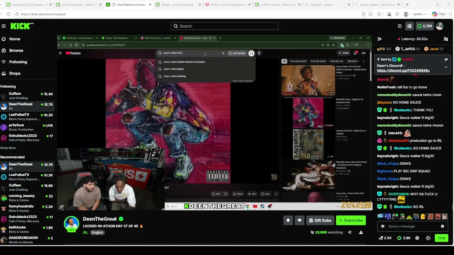Open DeenTheGreat's live avatar

point(71,224)
